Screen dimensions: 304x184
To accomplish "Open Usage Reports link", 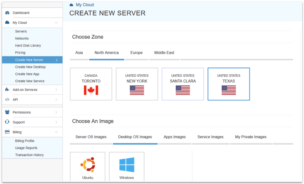I will (26, 148).
